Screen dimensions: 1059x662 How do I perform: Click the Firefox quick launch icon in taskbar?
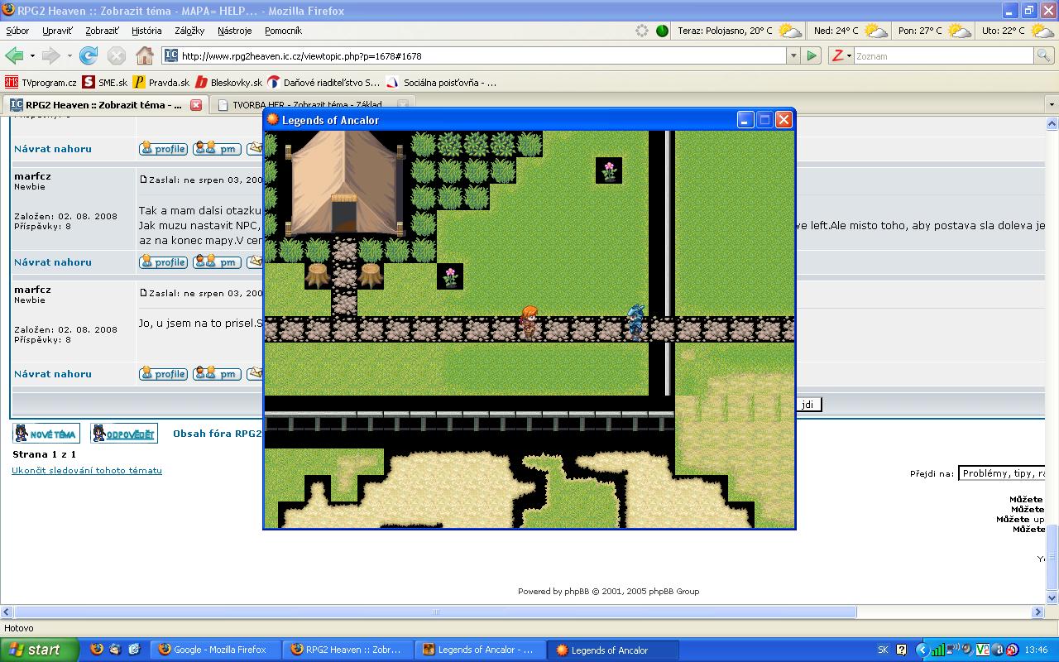[97, 650]
